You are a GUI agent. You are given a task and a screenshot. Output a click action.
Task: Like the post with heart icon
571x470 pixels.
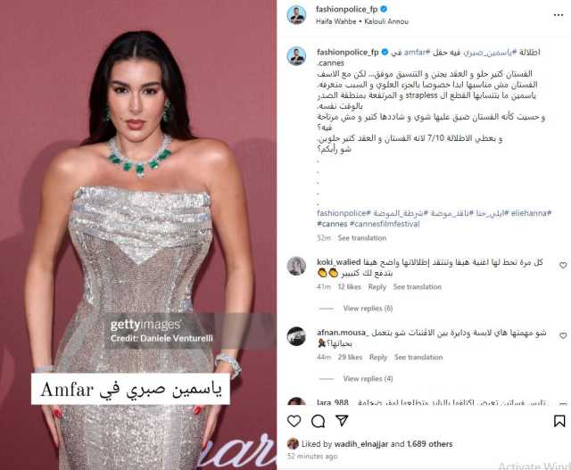coord(294,421)
